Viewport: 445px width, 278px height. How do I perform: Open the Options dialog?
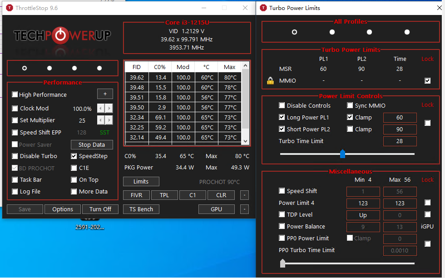pos(63,209)
